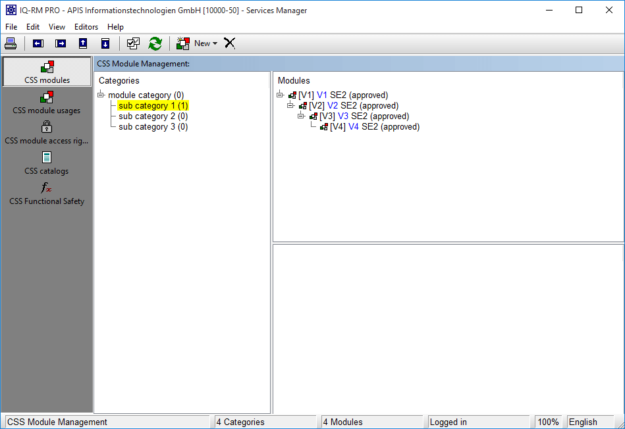
Task: Click the [V1] module icon
Action: 292,95
